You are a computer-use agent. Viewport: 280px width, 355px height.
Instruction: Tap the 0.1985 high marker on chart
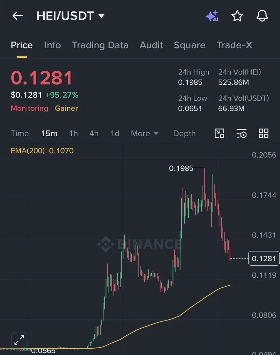click(181, 168)
